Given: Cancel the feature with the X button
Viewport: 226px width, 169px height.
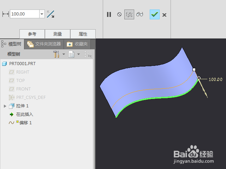Looking at the screenshot, I should coord(164,15).
